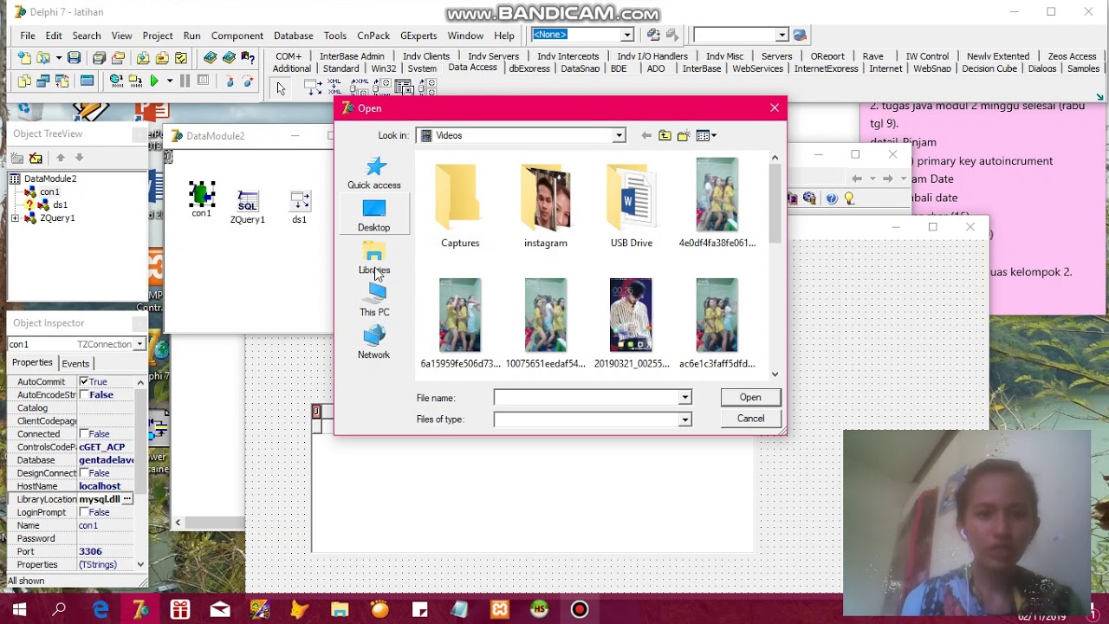Choose This PC in Open dialog sidebar
The width and height of the screenshot is (1109, 624).
click(x=374, y=301)
